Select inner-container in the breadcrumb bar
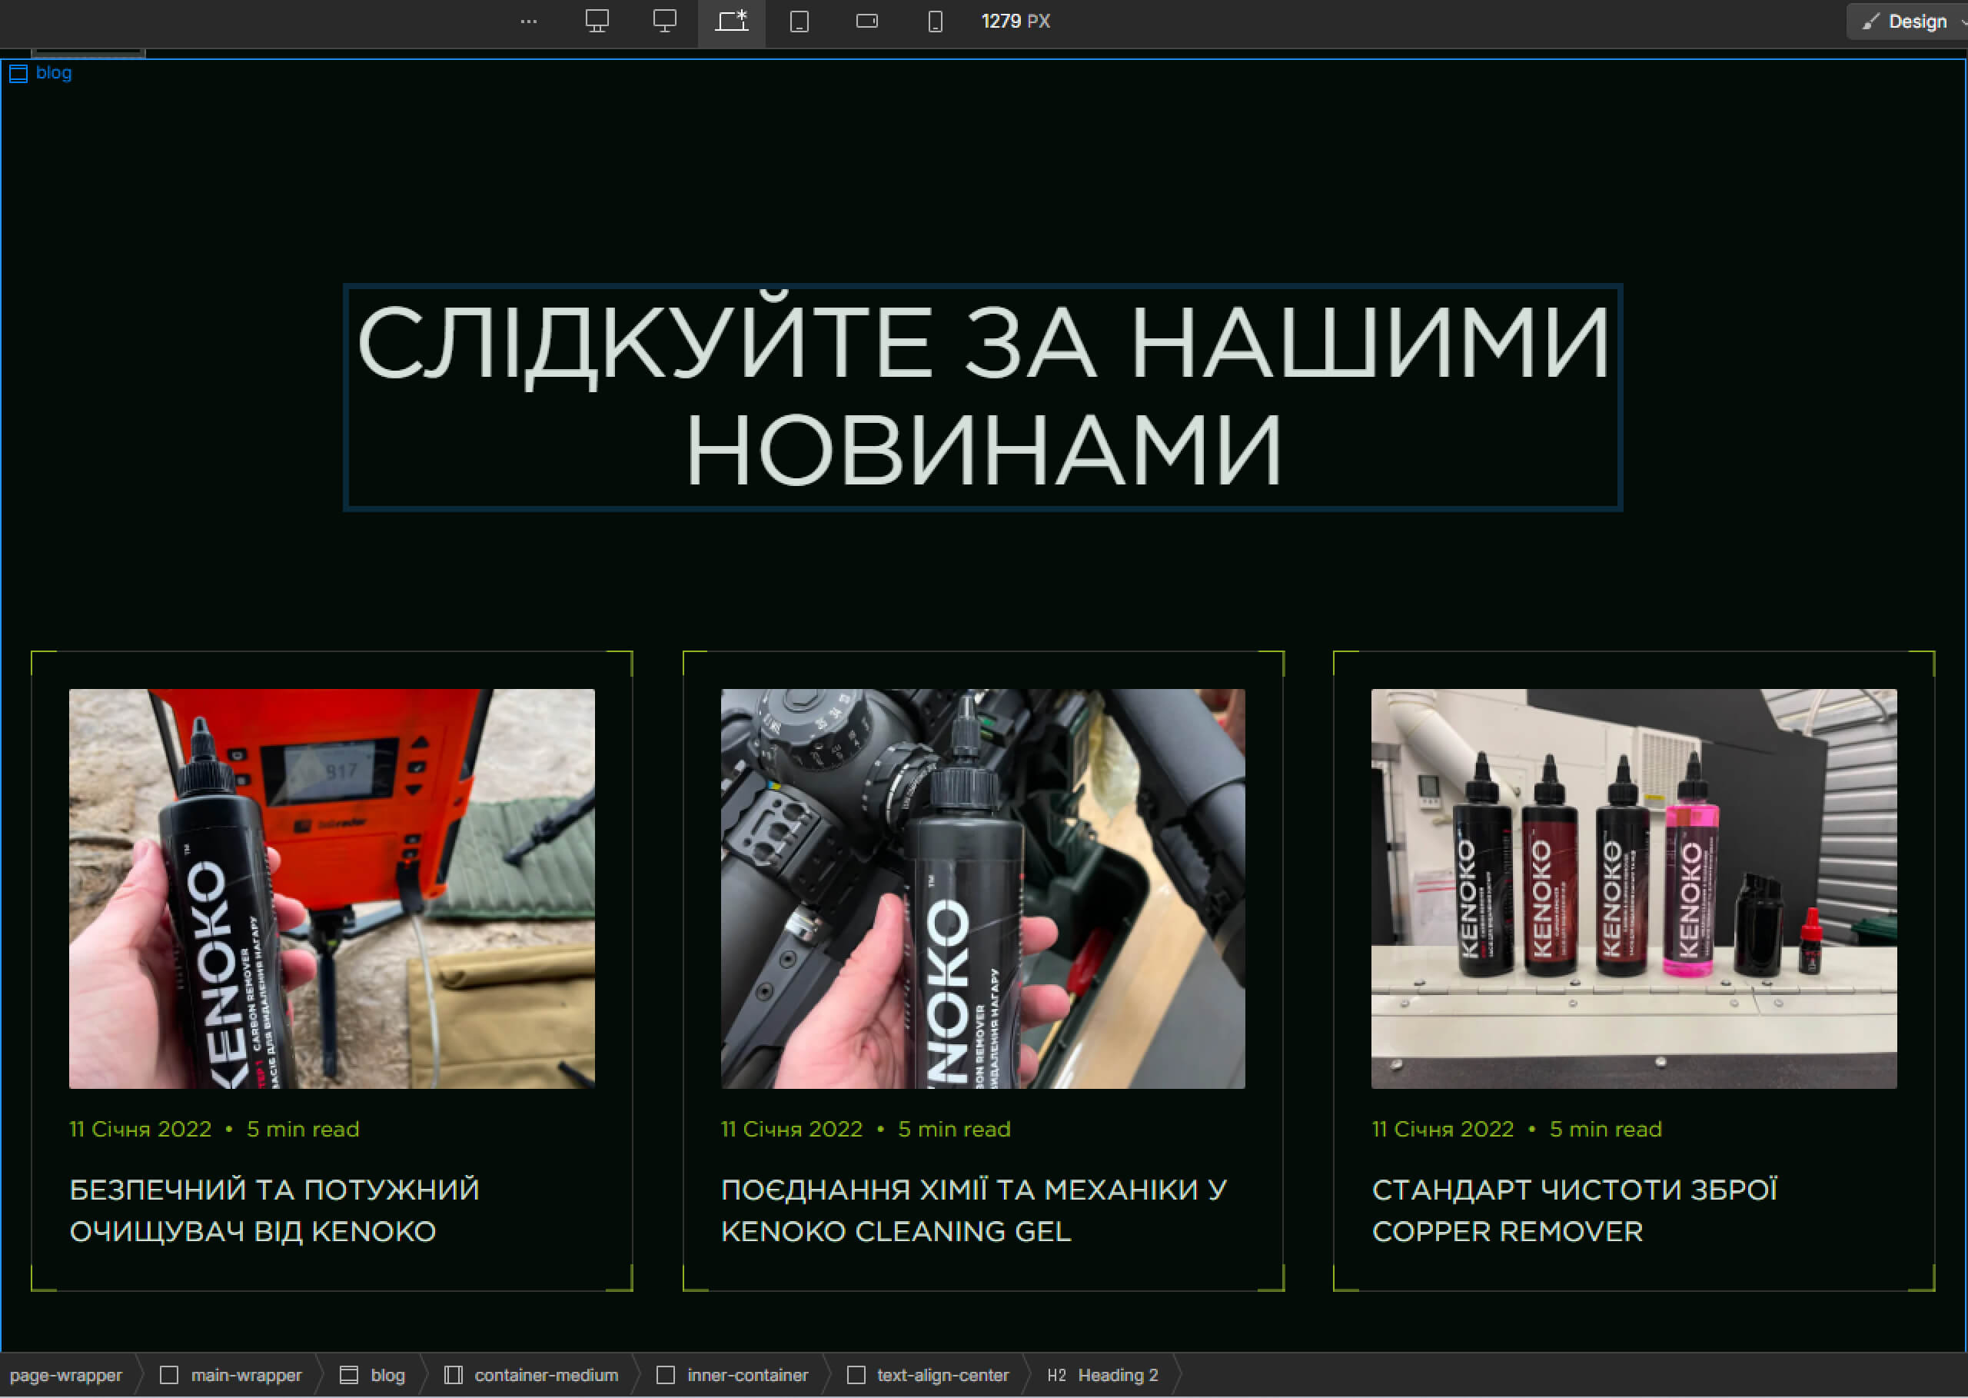1968x1398 pixels. [x=733, y=1376]
